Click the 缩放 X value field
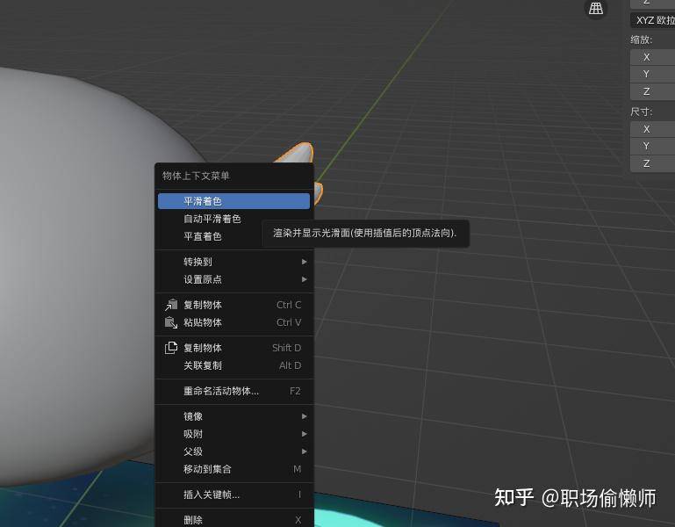 point(652,57)
